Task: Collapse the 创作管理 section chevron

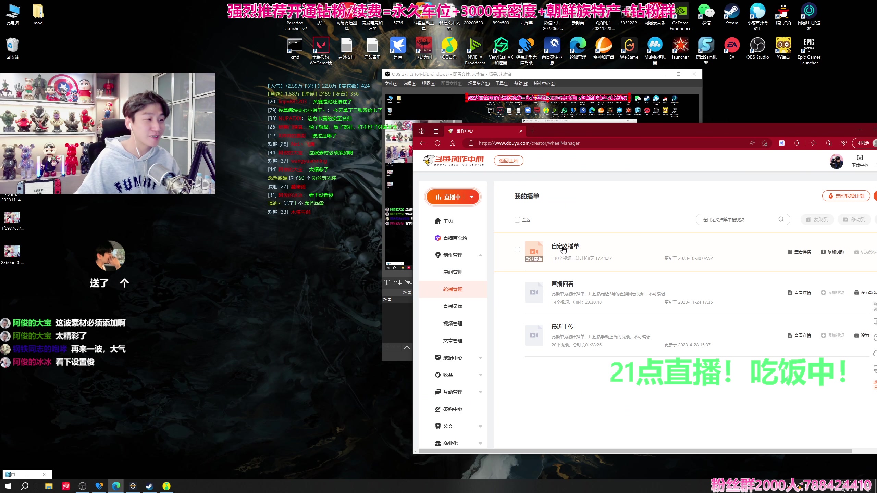Action: pyautogui.click(x=481, y=255)
